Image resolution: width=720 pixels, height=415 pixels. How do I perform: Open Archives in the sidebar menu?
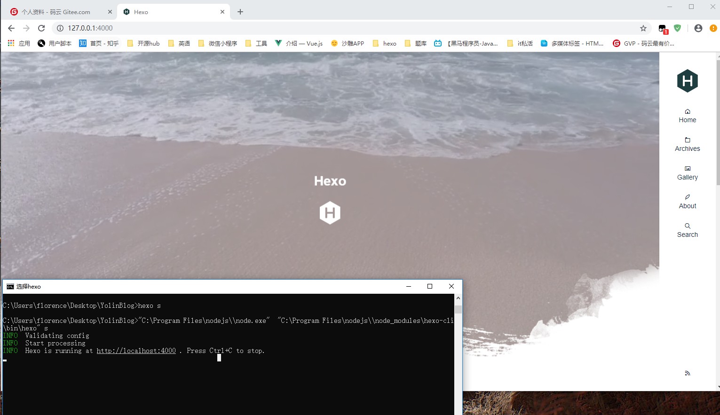coord(688,144)
